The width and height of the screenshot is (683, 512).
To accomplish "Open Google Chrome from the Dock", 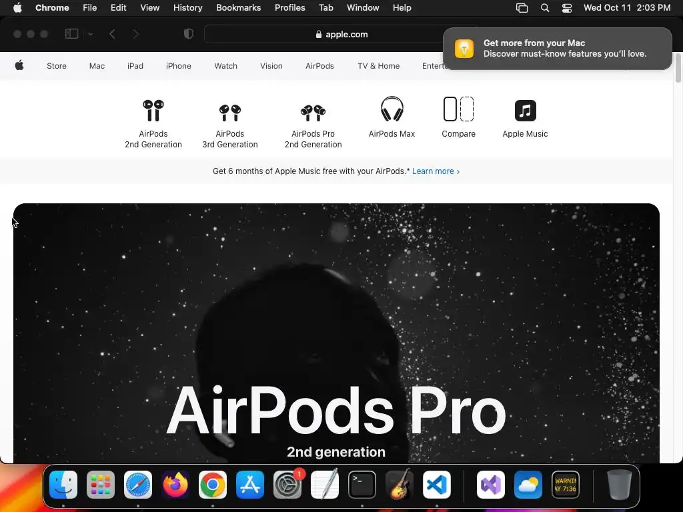I will 213,485.
